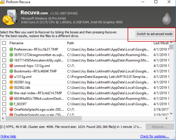176x140 pixels.
Task: Click the Piriform Recuva title bar icon
Action: coord(2,2)
